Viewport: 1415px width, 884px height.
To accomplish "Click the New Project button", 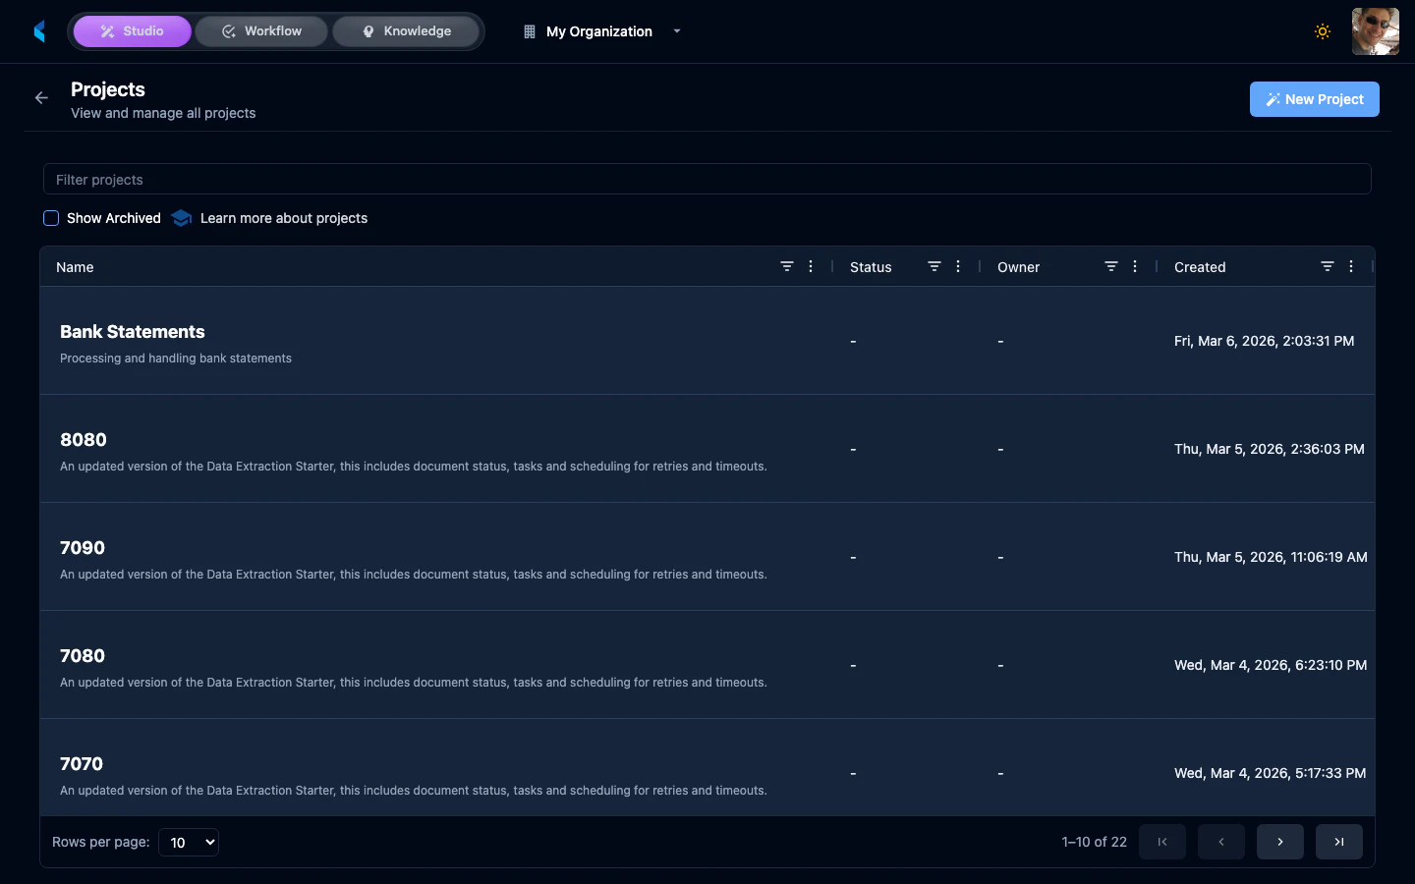I will tap(1314, 98).
